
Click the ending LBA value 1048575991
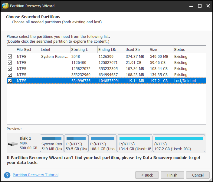pyautogui.click(x=109, y=81)
